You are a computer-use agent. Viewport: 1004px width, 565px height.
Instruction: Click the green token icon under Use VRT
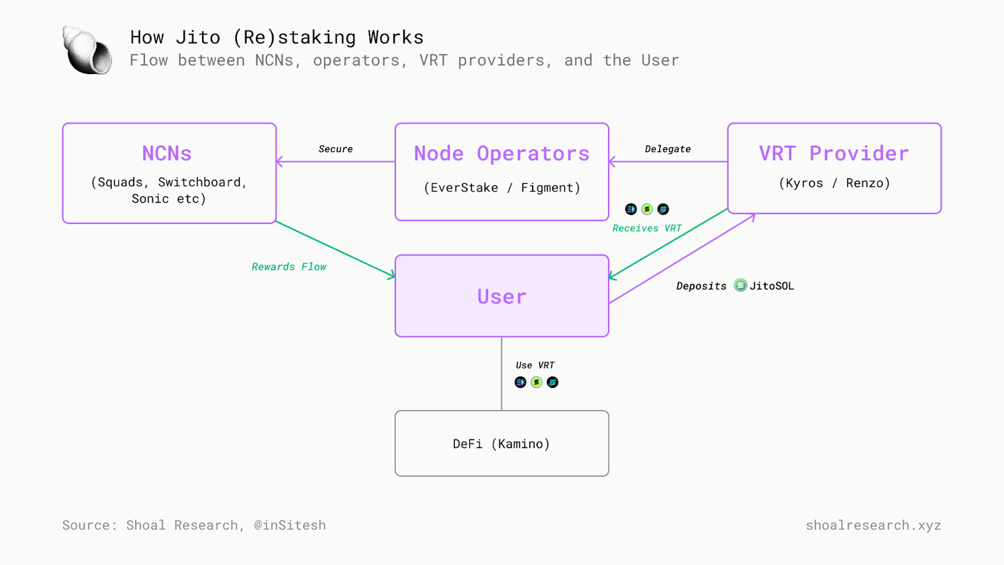537,382
